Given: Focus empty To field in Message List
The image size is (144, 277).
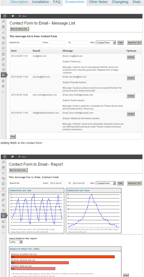Looking at the screenshot, I should [x=80, y=43].
